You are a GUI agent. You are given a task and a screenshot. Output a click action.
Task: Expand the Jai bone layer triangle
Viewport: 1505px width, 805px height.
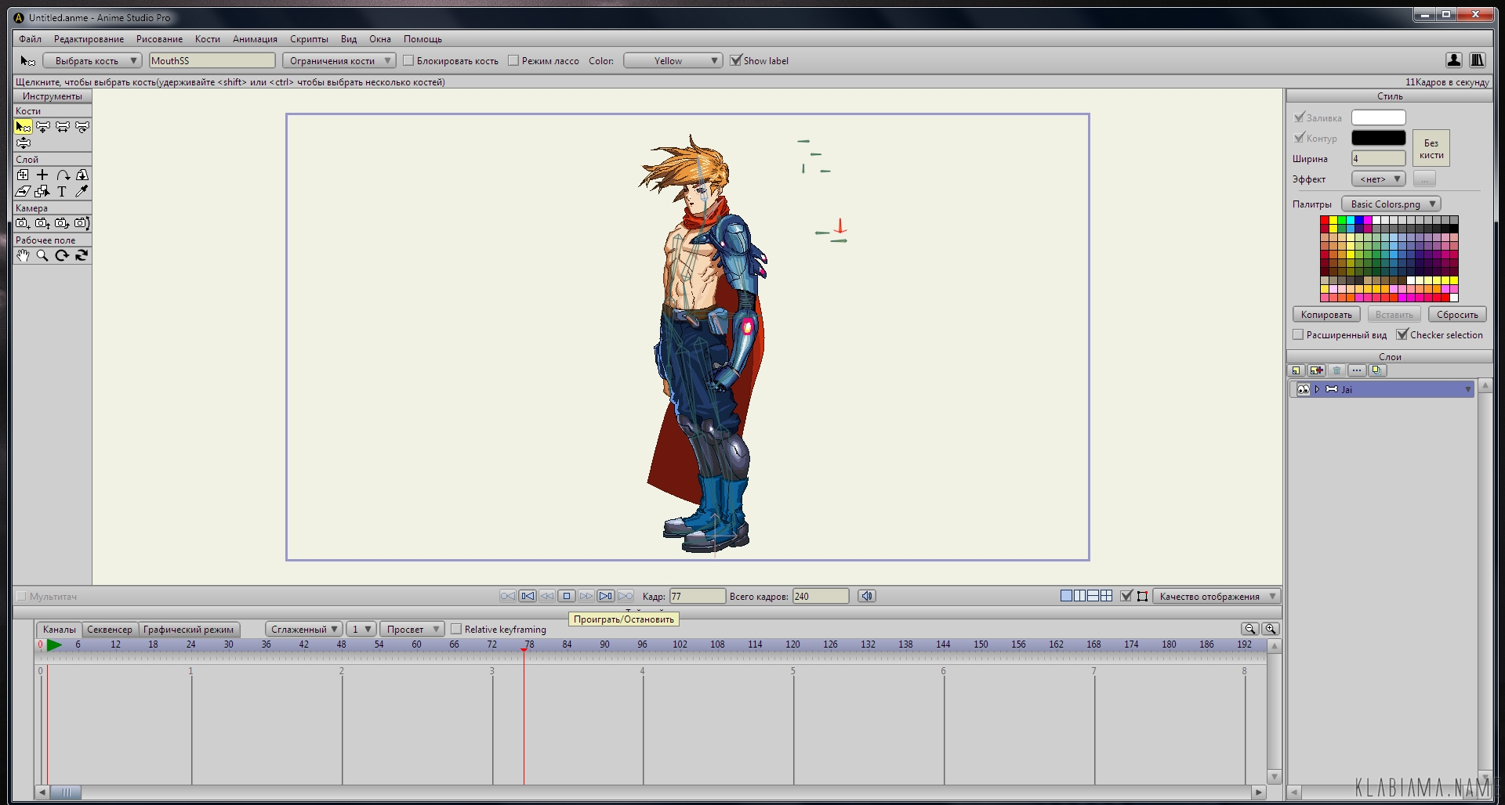(x=1318, y=390)
